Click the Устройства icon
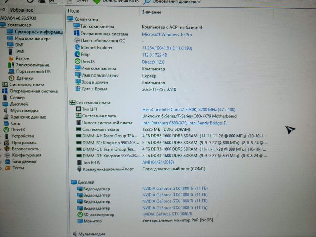 [x=7, y=136]
